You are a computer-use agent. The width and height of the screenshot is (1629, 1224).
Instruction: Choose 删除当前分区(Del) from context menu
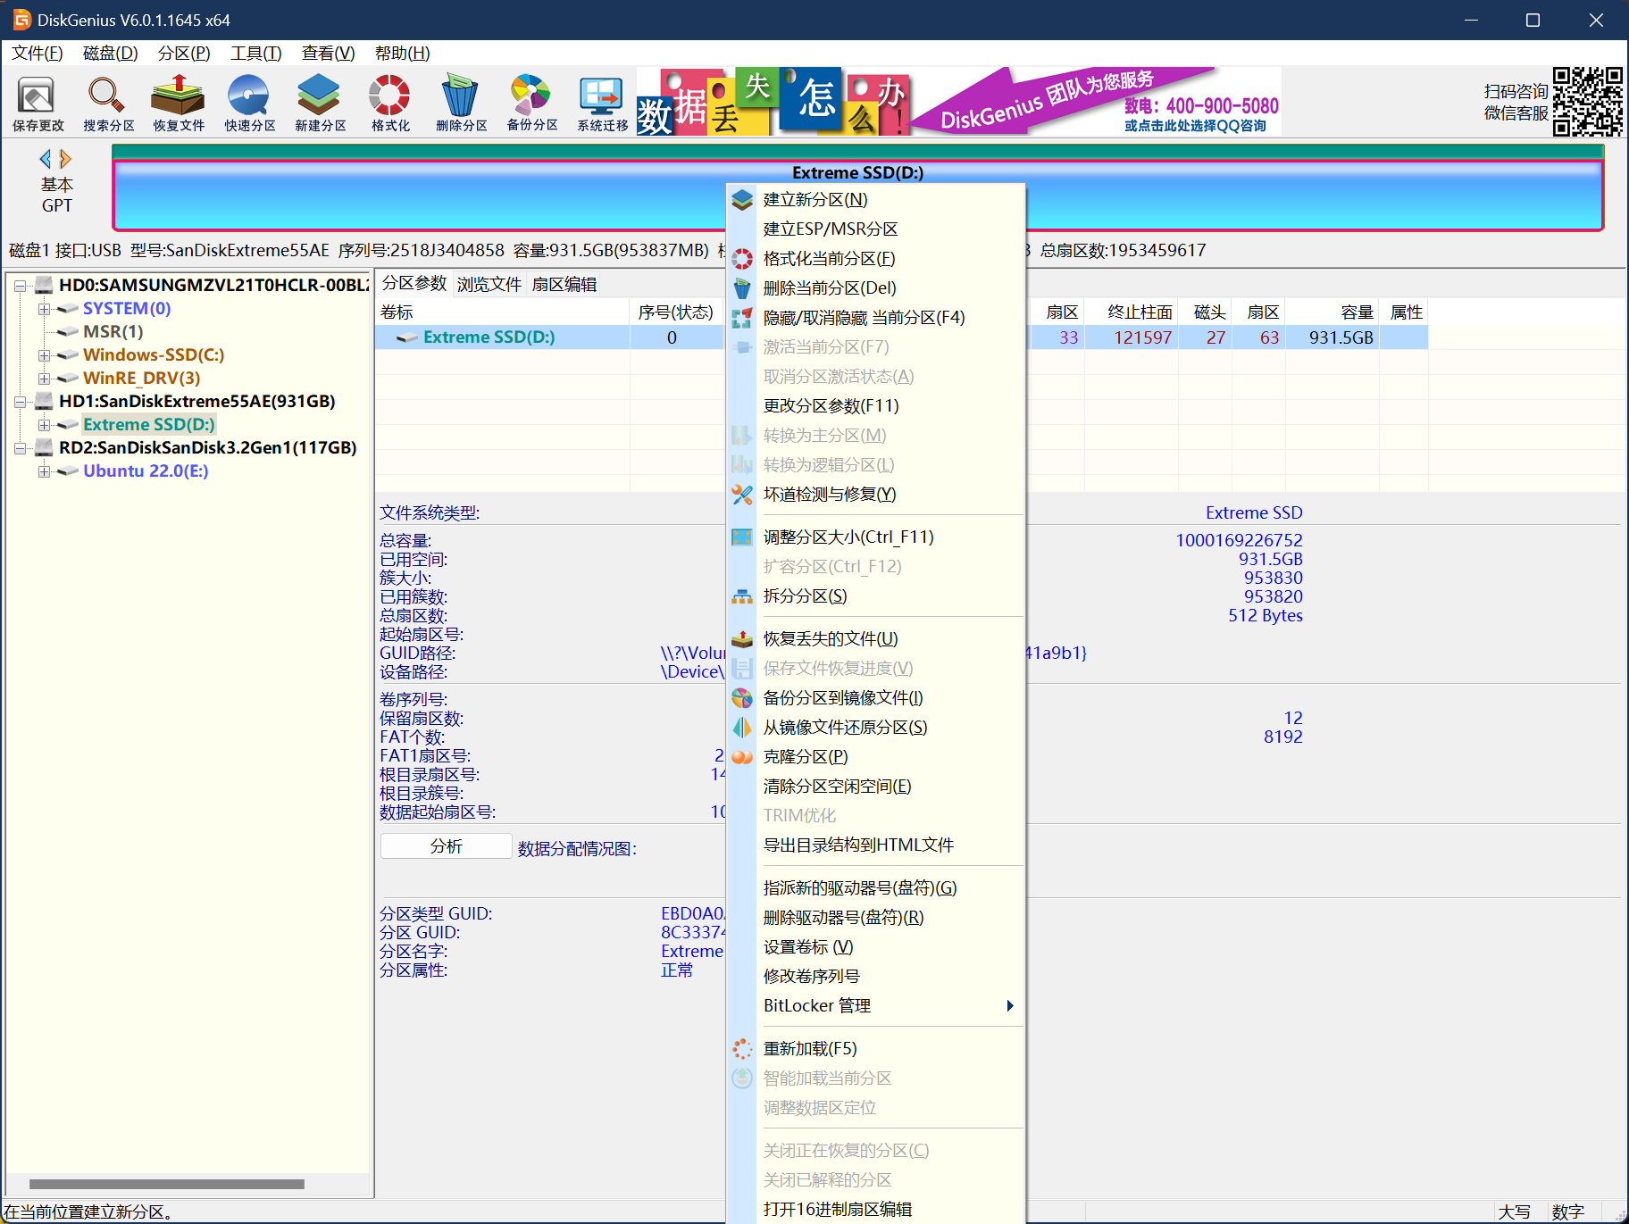point(876,287)
